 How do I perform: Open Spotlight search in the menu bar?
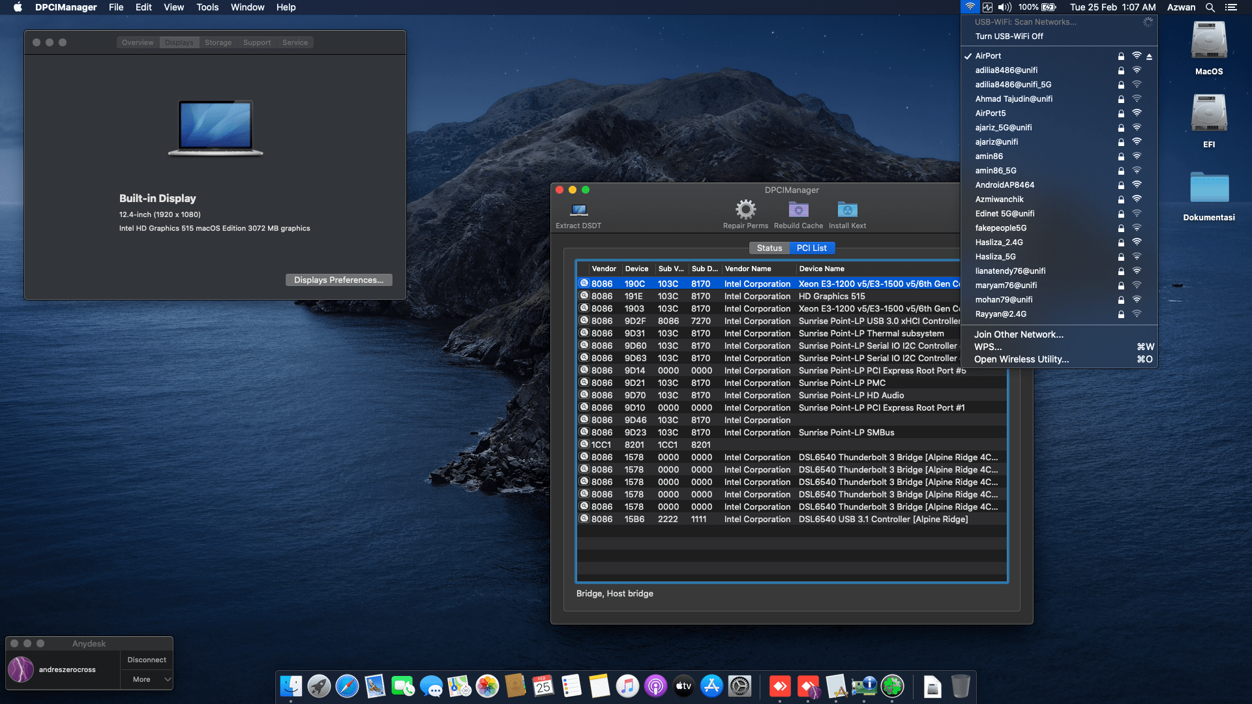1210,7
